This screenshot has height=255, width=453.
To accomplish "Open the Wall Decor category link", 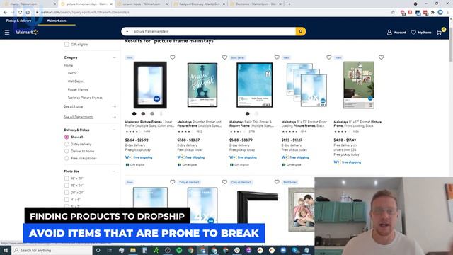I will [x=76, y=81].
